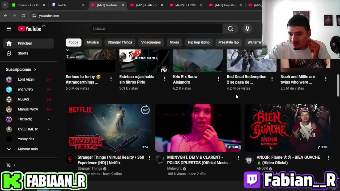This screenshot has width=340, height=191.
Task: Play the BIEN GUACHE thumbnail
Action: (287, 128)
